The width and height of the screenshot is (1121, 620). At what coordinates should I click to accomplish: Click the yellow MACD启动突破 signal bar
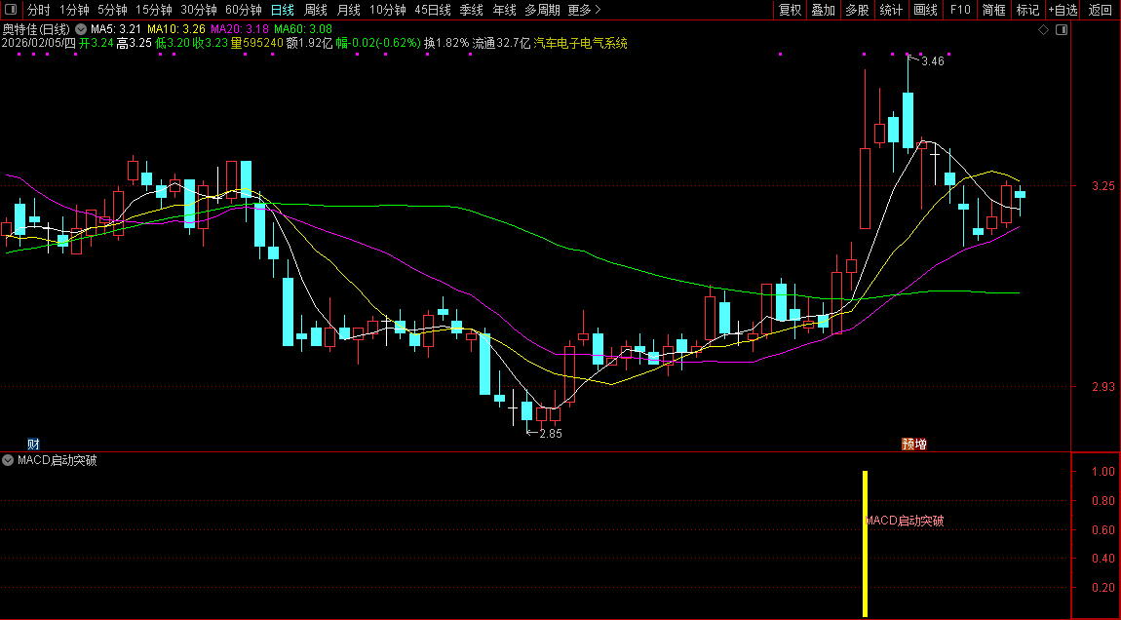click(865, 544)
